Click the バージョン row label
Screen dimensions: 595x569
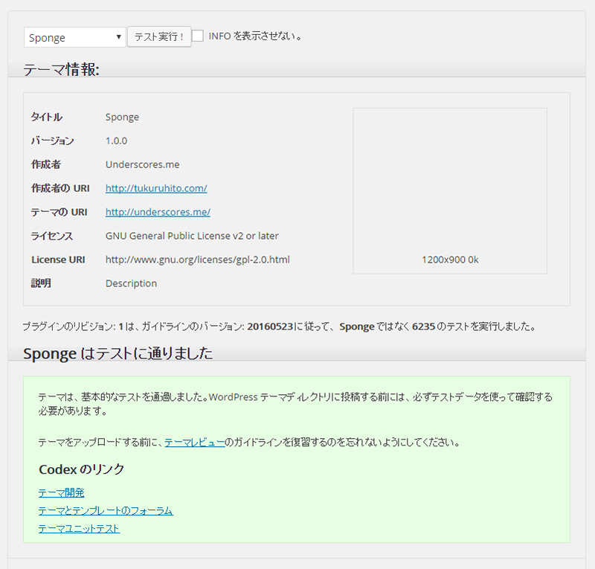[x=52, y=141]
